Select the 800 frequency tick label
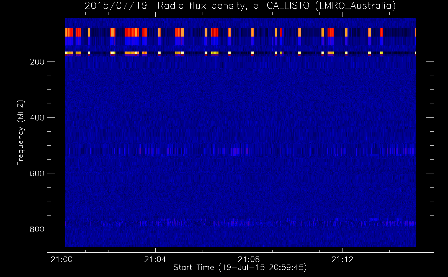The image size is (448, 277). click(x=37, y=229)
